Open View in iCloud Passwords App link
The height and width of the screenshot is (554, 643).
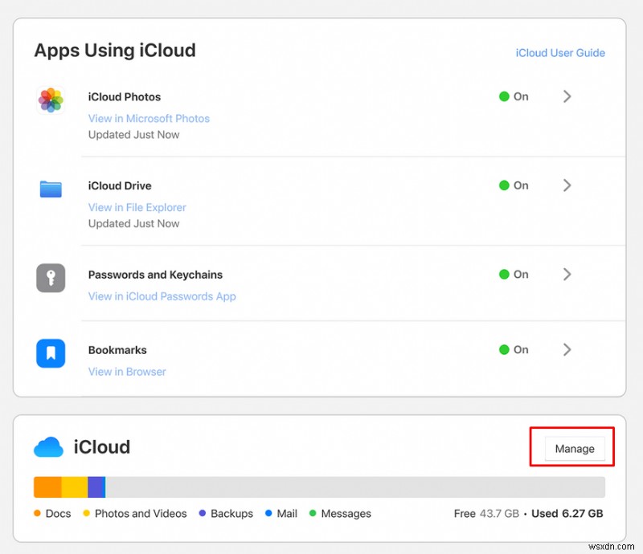click(162, 296)
